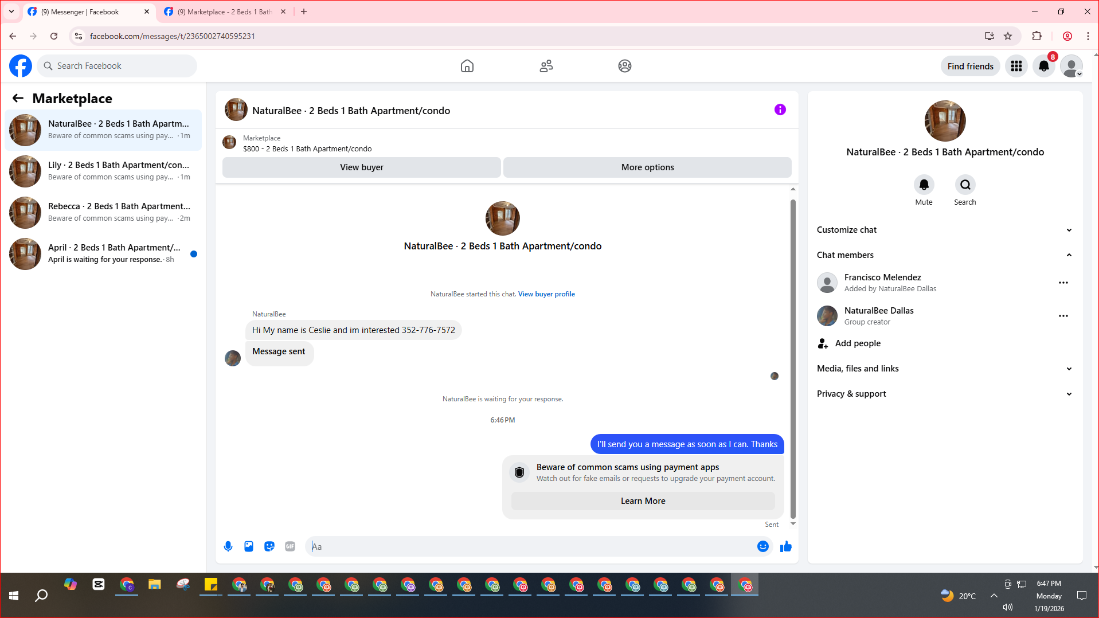
Task: Click the browser address bar URL
Action: [x=172, y=36]
